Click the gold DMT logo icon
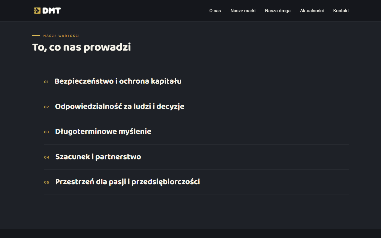The image size is (381, 238). [37, 11]
